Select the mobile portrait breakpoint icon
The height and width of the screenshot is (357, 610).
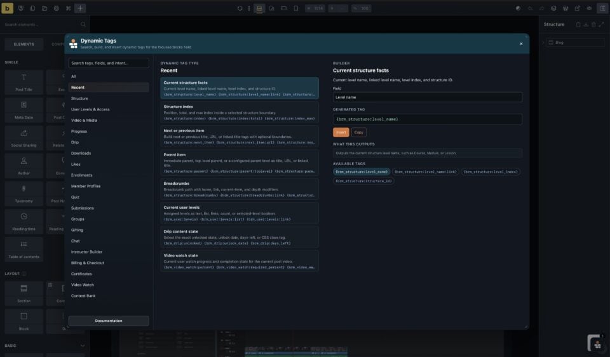click(295, 8)
